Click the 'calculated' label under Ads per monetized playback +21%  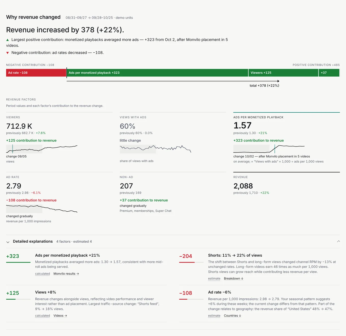[x=42, y=274]
